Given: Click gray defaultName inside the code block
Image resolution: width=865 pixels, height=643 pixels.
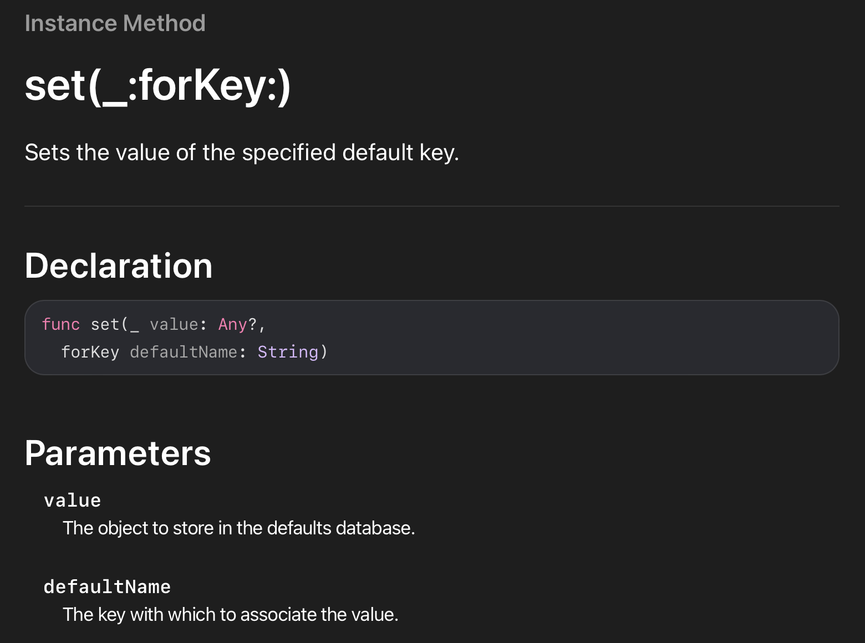Looking at the screenshot, I should (x=184, y=352).
